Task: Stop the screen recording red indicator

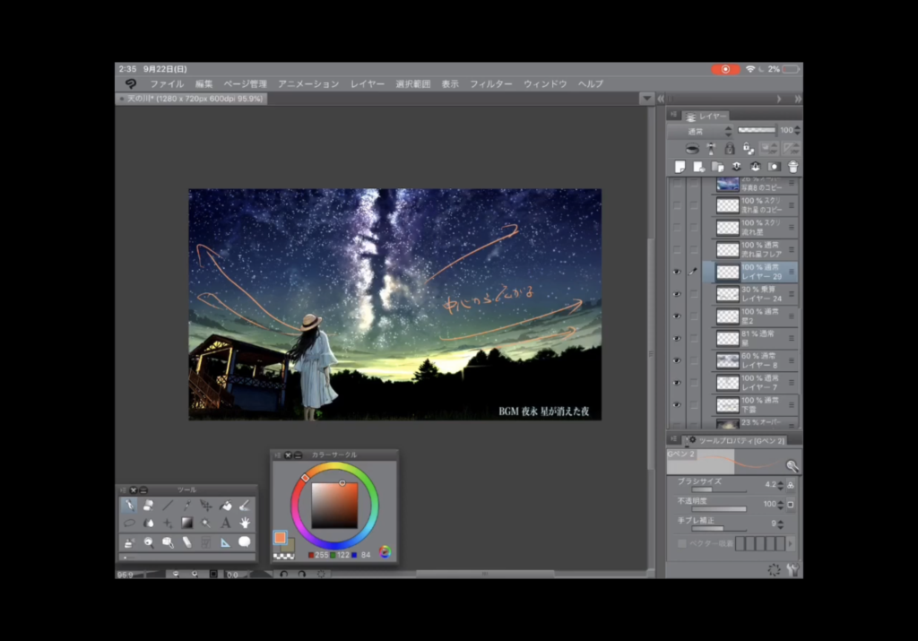Action: (725, 69)
